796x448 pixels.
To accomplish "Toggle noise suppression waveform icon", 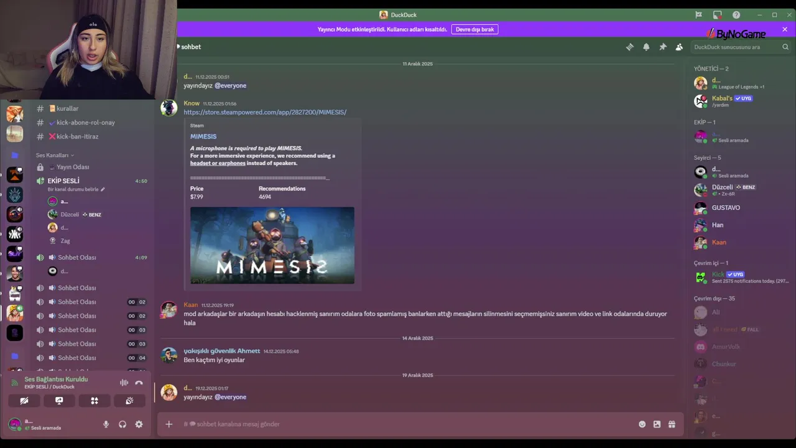I will coord(124,383).
